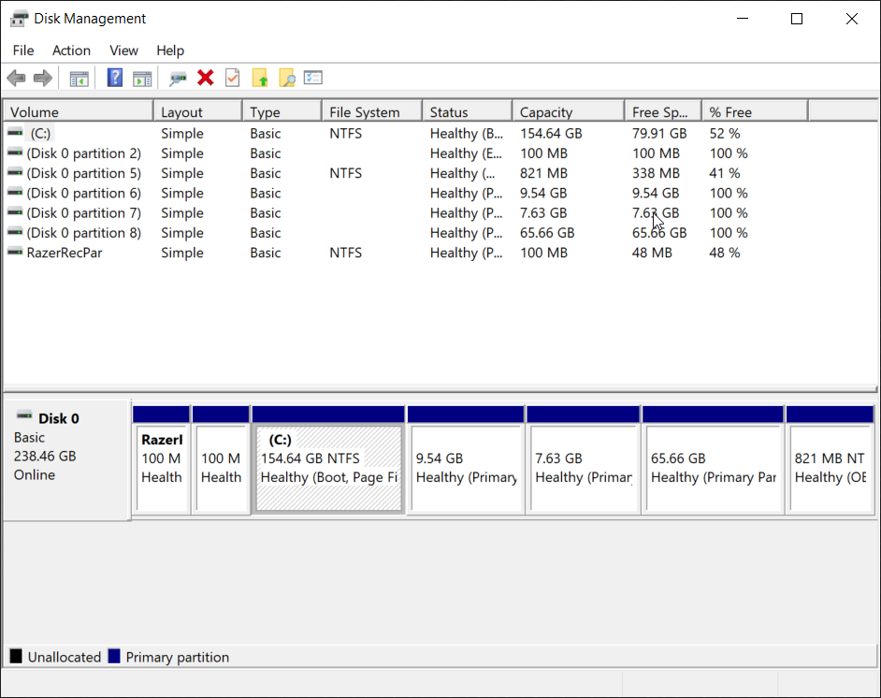This screenshot has width=881, height=698.
Task: Select the 65.66 GB primary partition block
Action: (x=713, y=459)
